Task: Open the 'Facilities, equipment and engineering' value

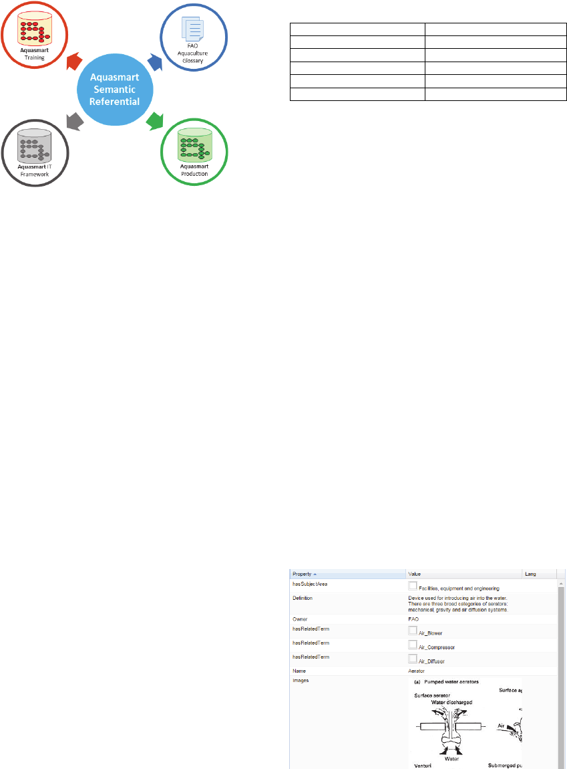Action: click(459, 588)
